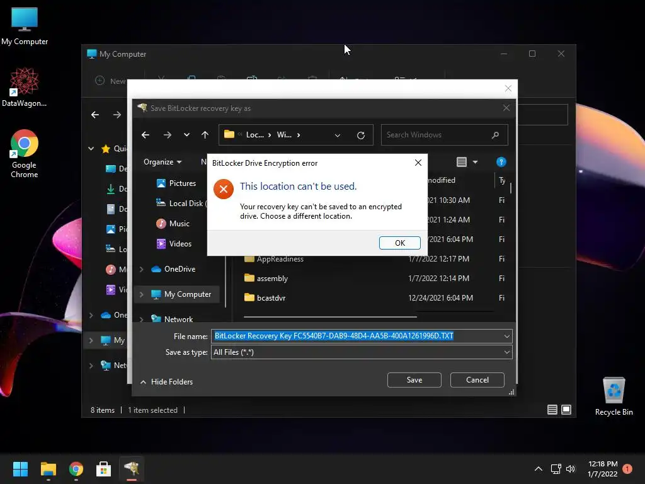The image size is (645, 484).
Task: Open the Organize menu
Action: coord(163,162)
